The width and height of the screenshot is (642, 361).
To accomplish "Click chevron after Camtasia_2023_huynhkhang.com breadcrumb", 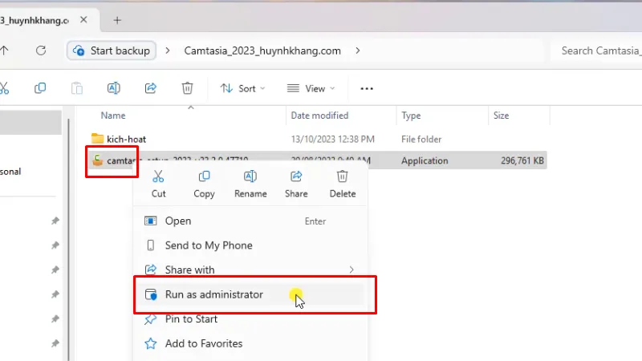I will point(357,51).
